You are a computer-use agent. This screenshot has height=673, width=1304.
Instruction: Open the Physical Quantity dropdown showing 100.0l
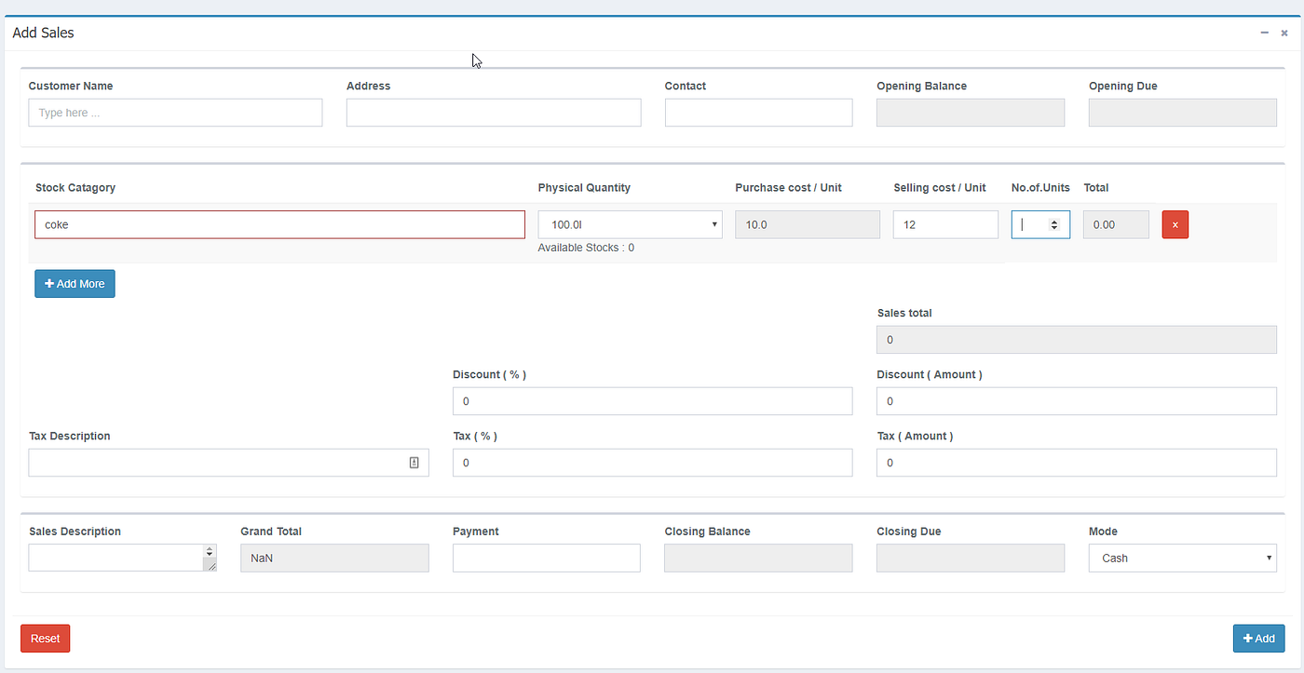point(630,224)
